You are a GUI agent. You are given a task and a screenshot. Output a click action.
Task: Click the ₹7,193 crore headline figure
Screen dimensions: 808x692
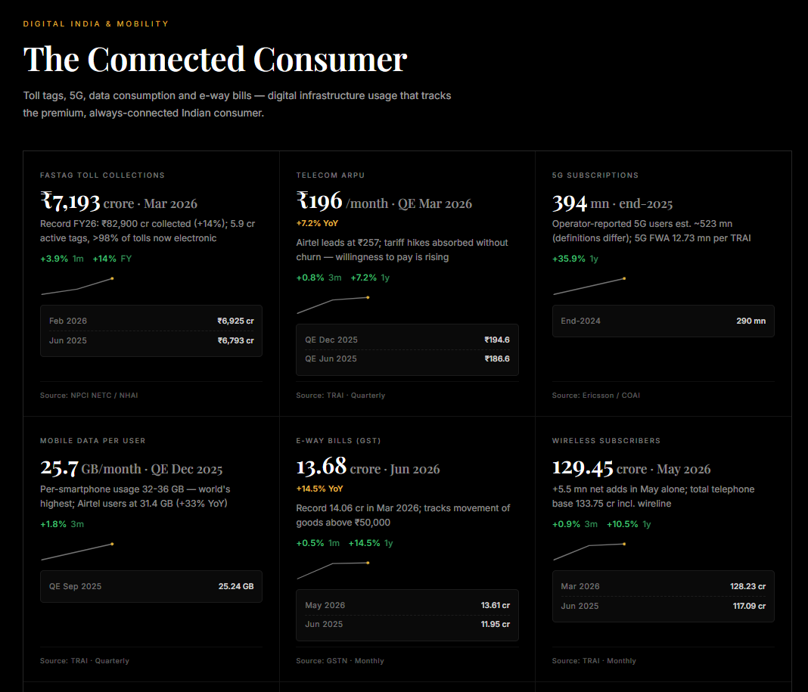(119, 201)
